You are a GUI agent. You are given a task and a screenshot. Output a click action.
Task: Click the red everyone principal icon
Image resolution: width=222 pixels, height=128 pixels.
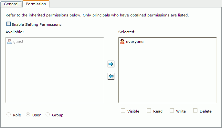(122, 42)
